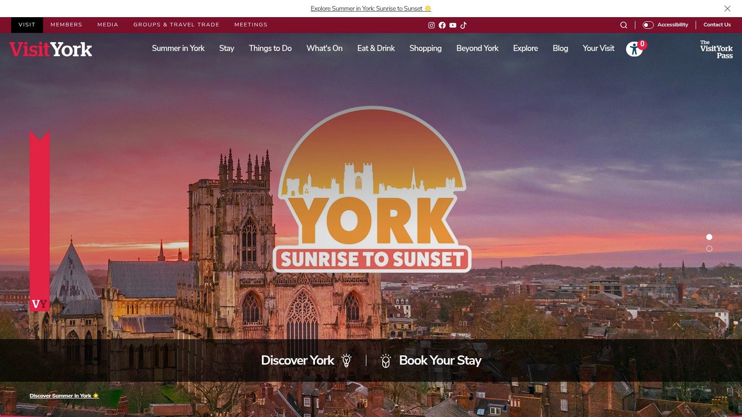Open the Things to Do menu
The height and width of the screenshot is (417, 742).
tap(270, 48)
